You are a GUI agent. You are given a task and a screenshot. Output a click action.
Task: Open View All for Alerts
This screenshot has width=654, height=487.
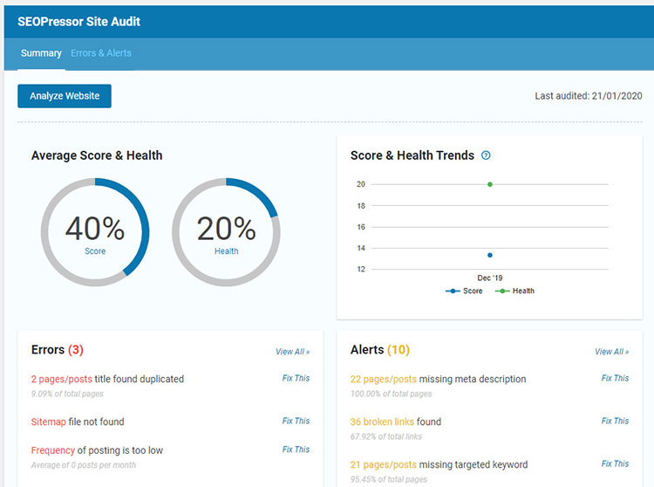[x=611, y=352]
